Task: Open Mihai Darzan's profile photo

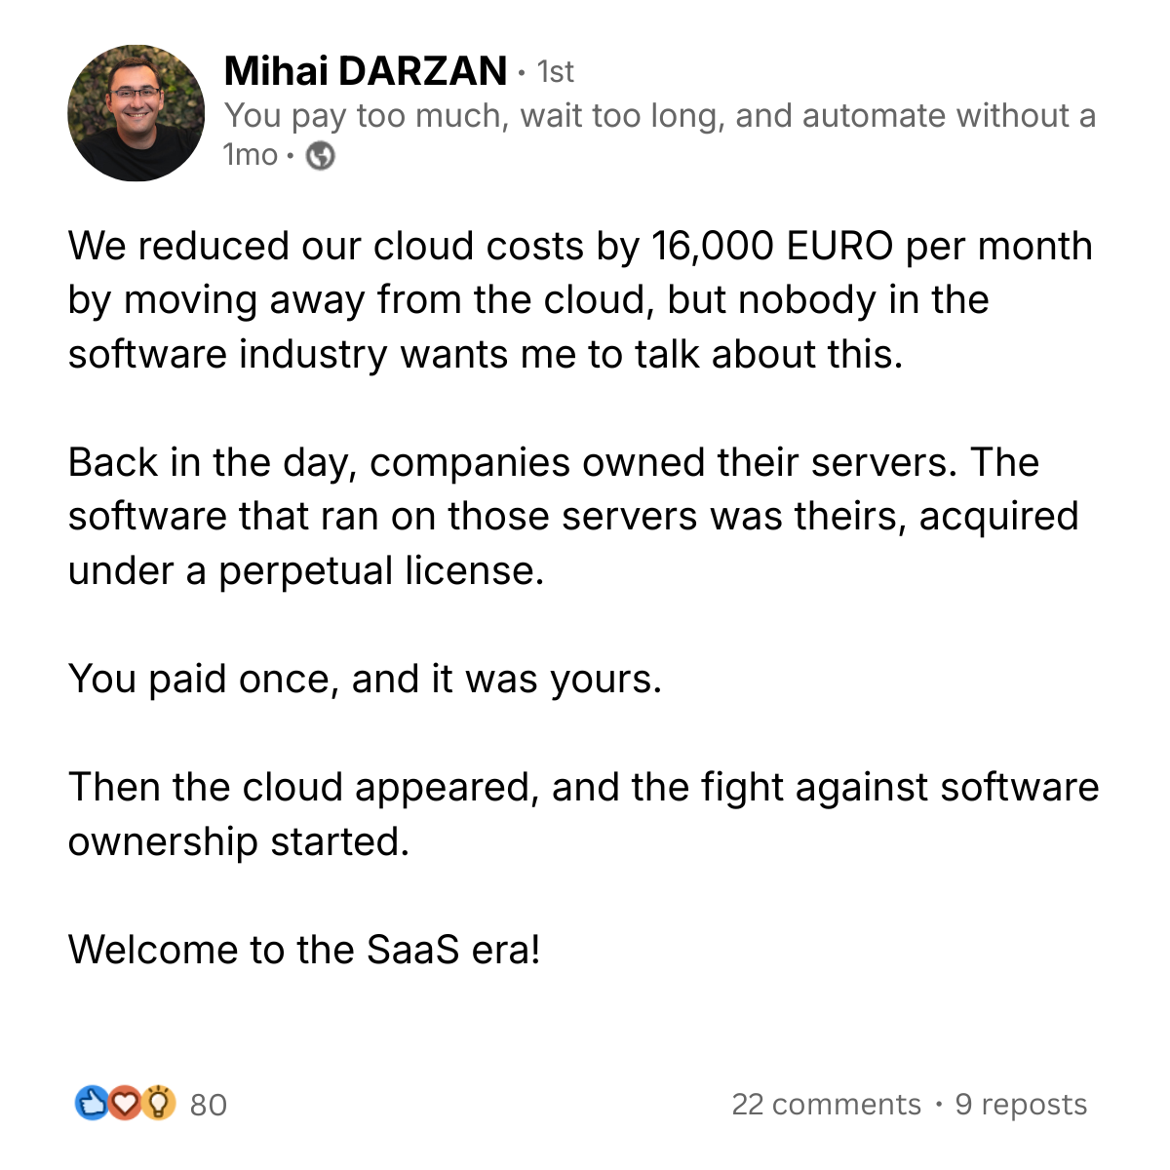Action: click(136, 113)
